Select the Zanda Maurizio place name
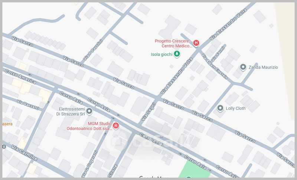The height and width of the screenshot is (180, 297). pyautogui.click(x=263, y=68)
